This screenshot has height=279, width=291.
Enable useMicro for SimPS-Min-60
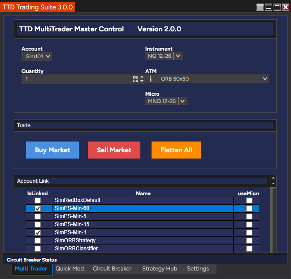pyautogui.click(x=249, y=208)
